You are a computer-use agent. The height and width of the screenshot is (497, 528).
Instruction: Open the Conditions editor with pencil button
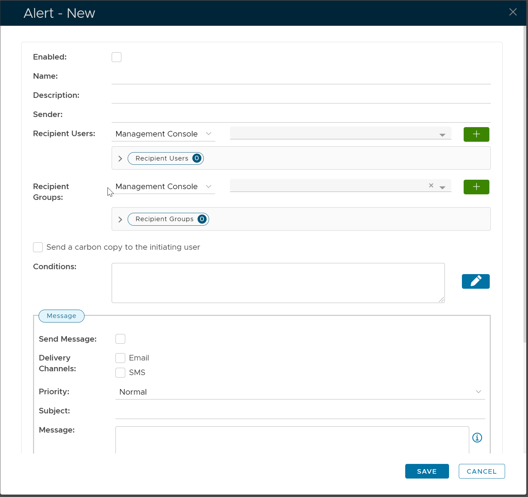[475, 281]
